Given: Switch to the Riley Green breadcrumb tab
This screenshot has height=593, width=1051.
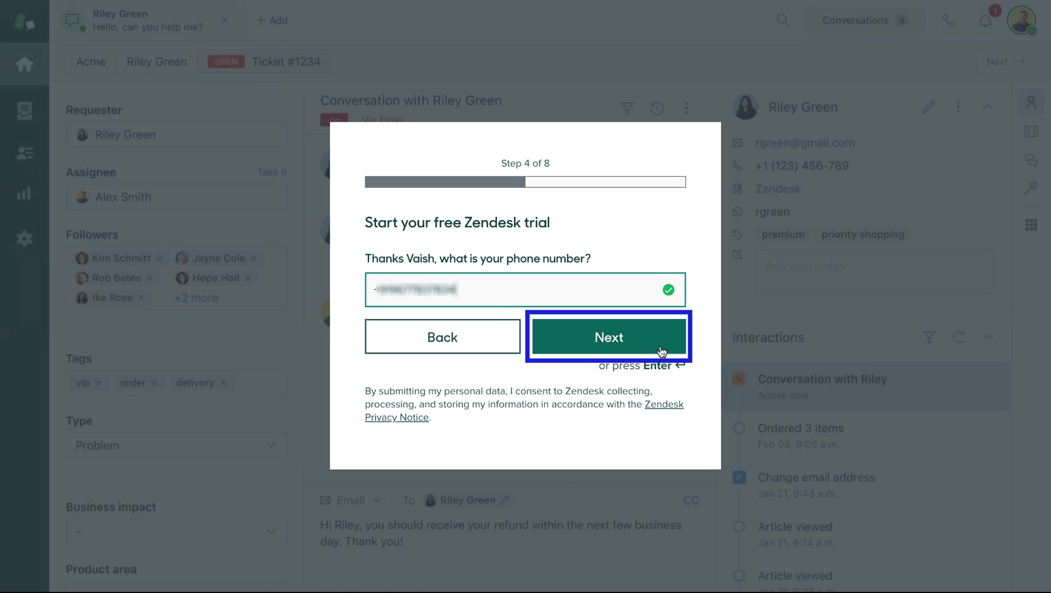Looking at the screenshot, I should click(156, 62).
